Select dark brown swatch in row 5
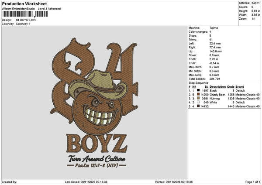262x185 pixels. [x=198, y=106]
